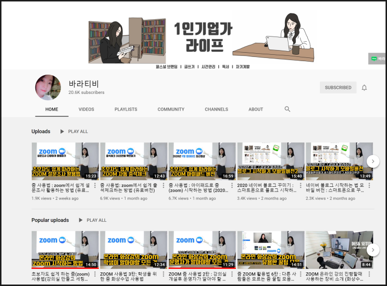Open the 16:59 zoom iPad video thumbnail
387x286 pixels.
tap(203, 161)
